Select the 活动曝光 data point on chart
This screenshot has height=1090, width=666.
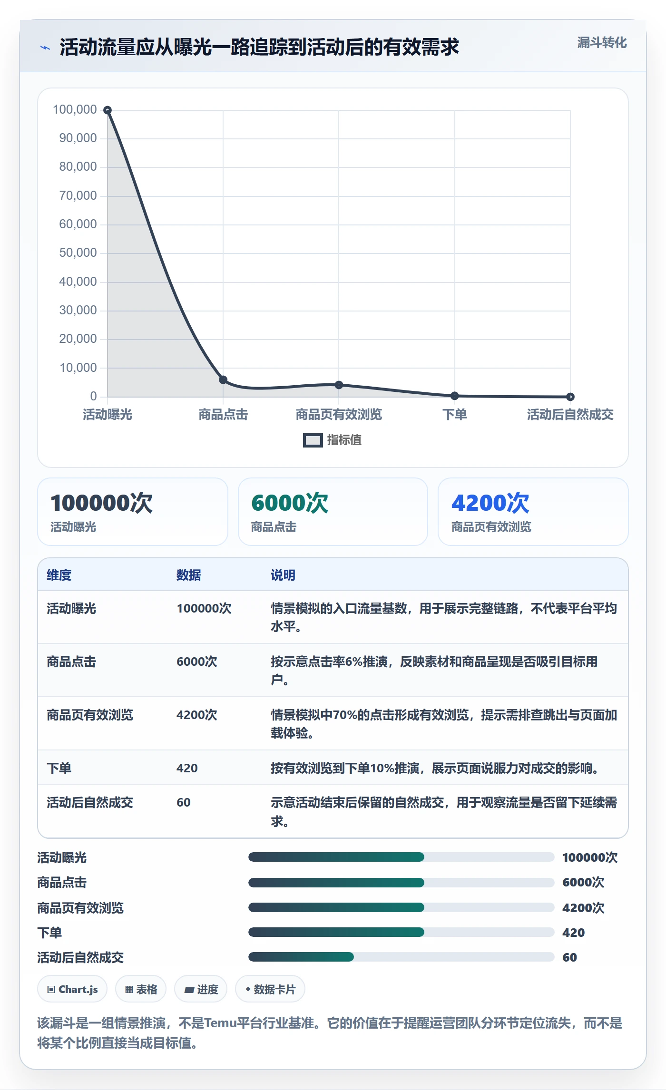108,110
